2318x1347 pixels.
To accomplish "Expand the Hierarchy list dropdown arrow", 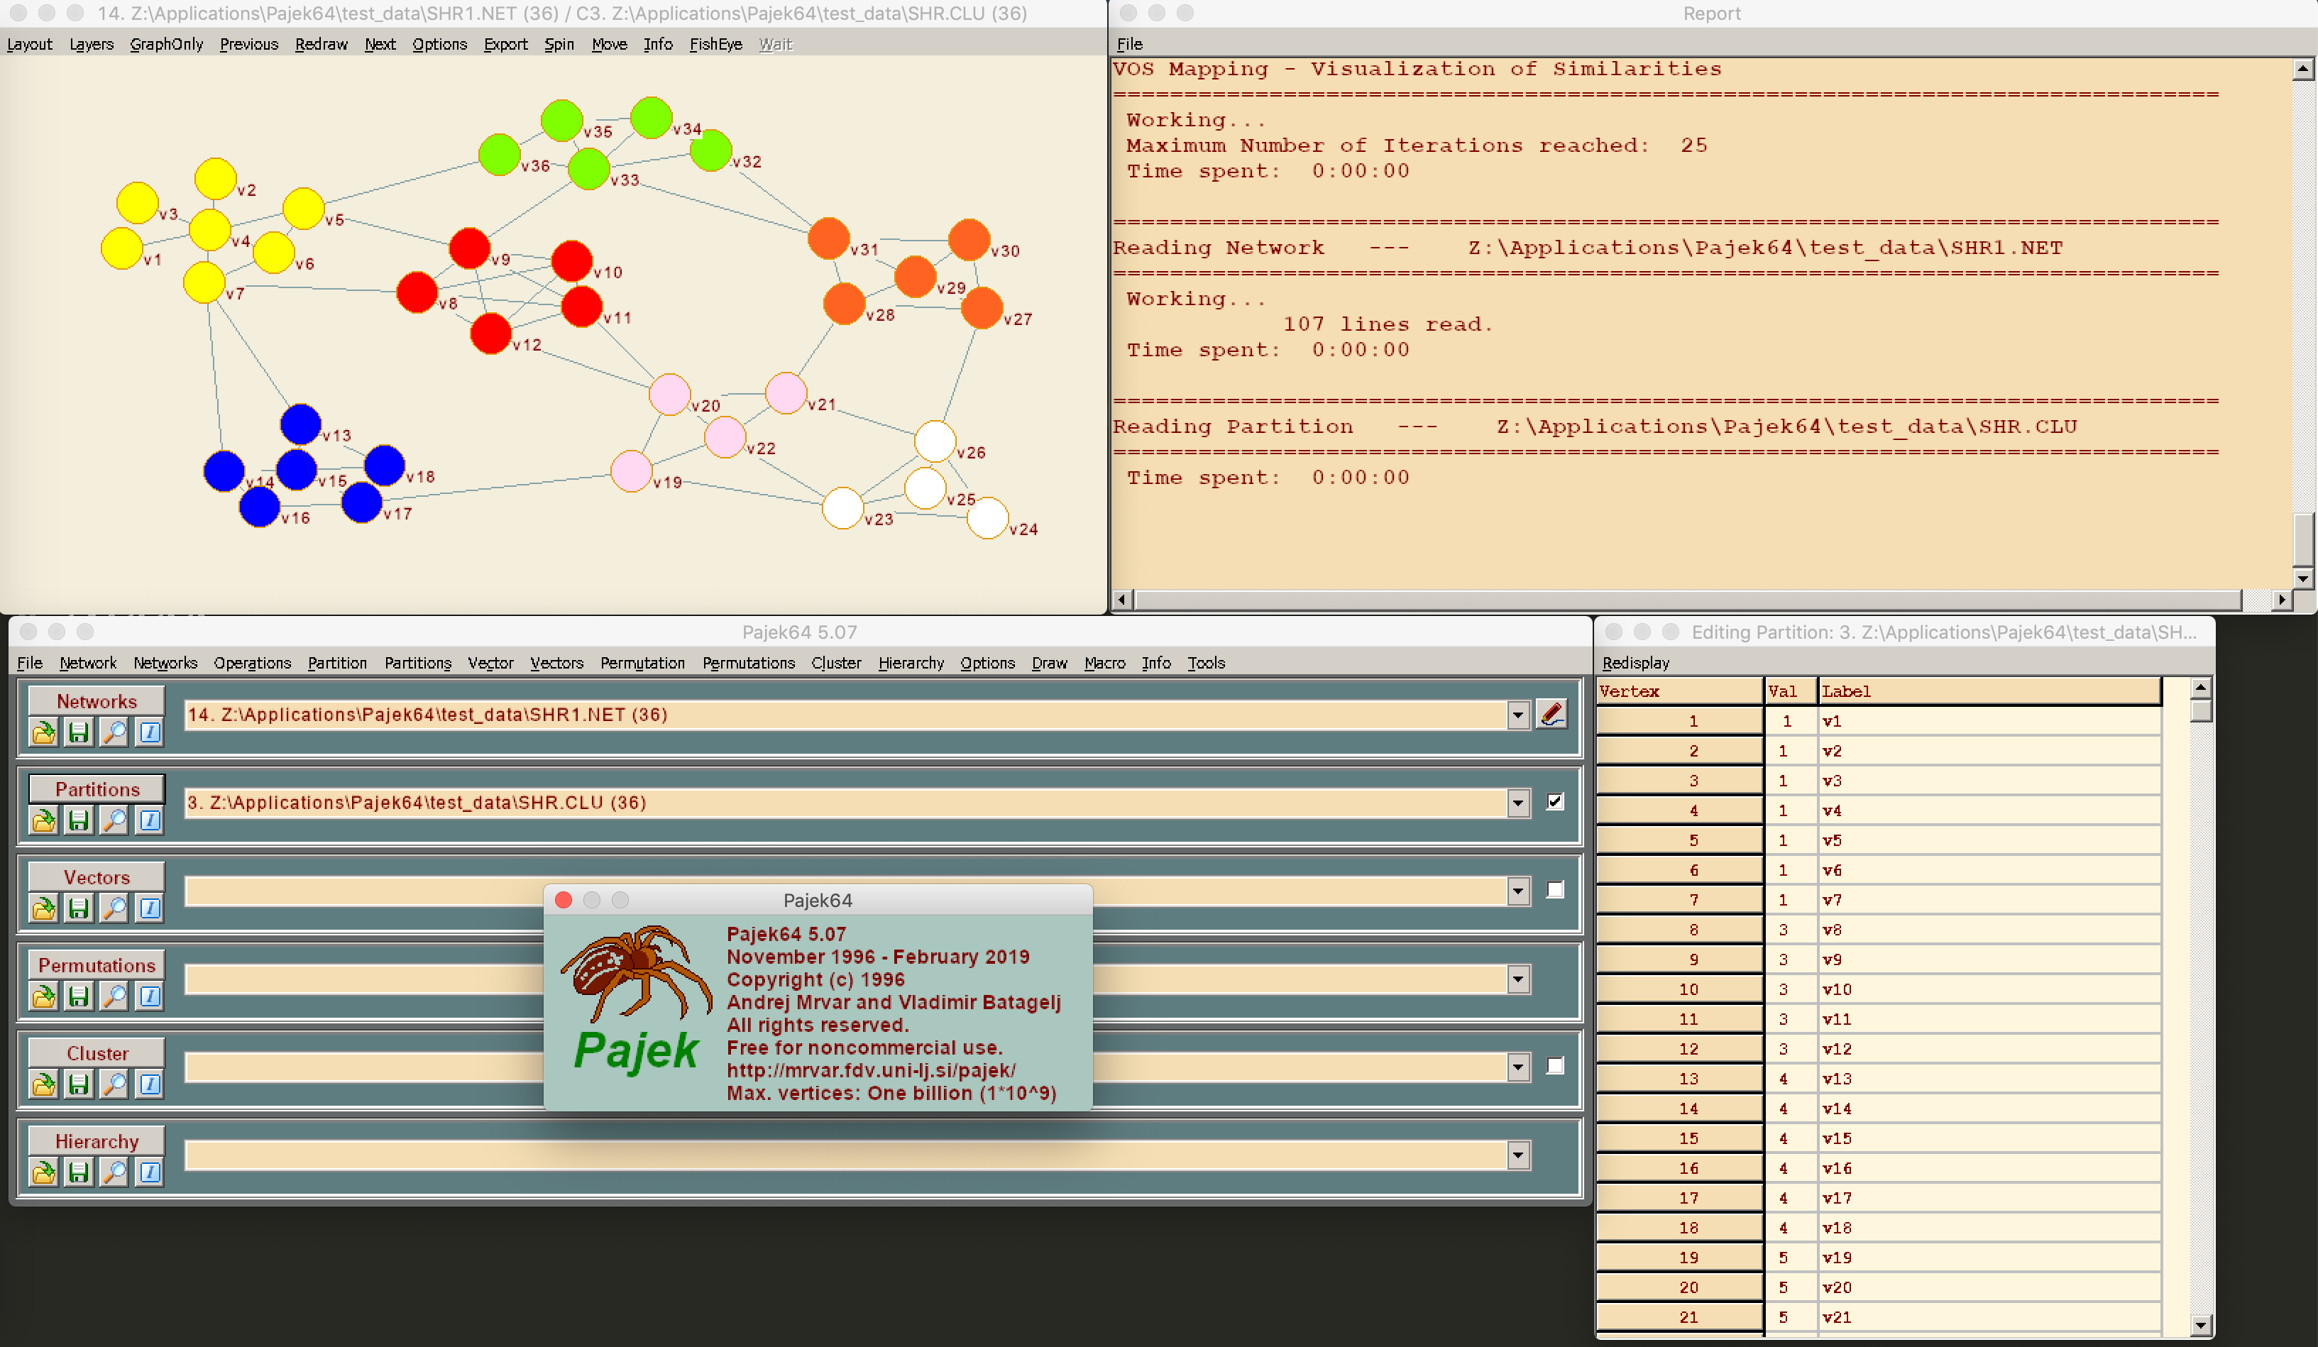I will pyautogui.click(x=1517, y=1155).
